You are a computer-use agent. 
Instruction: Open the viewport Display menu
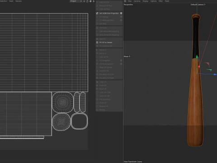[x=146, y=1]
